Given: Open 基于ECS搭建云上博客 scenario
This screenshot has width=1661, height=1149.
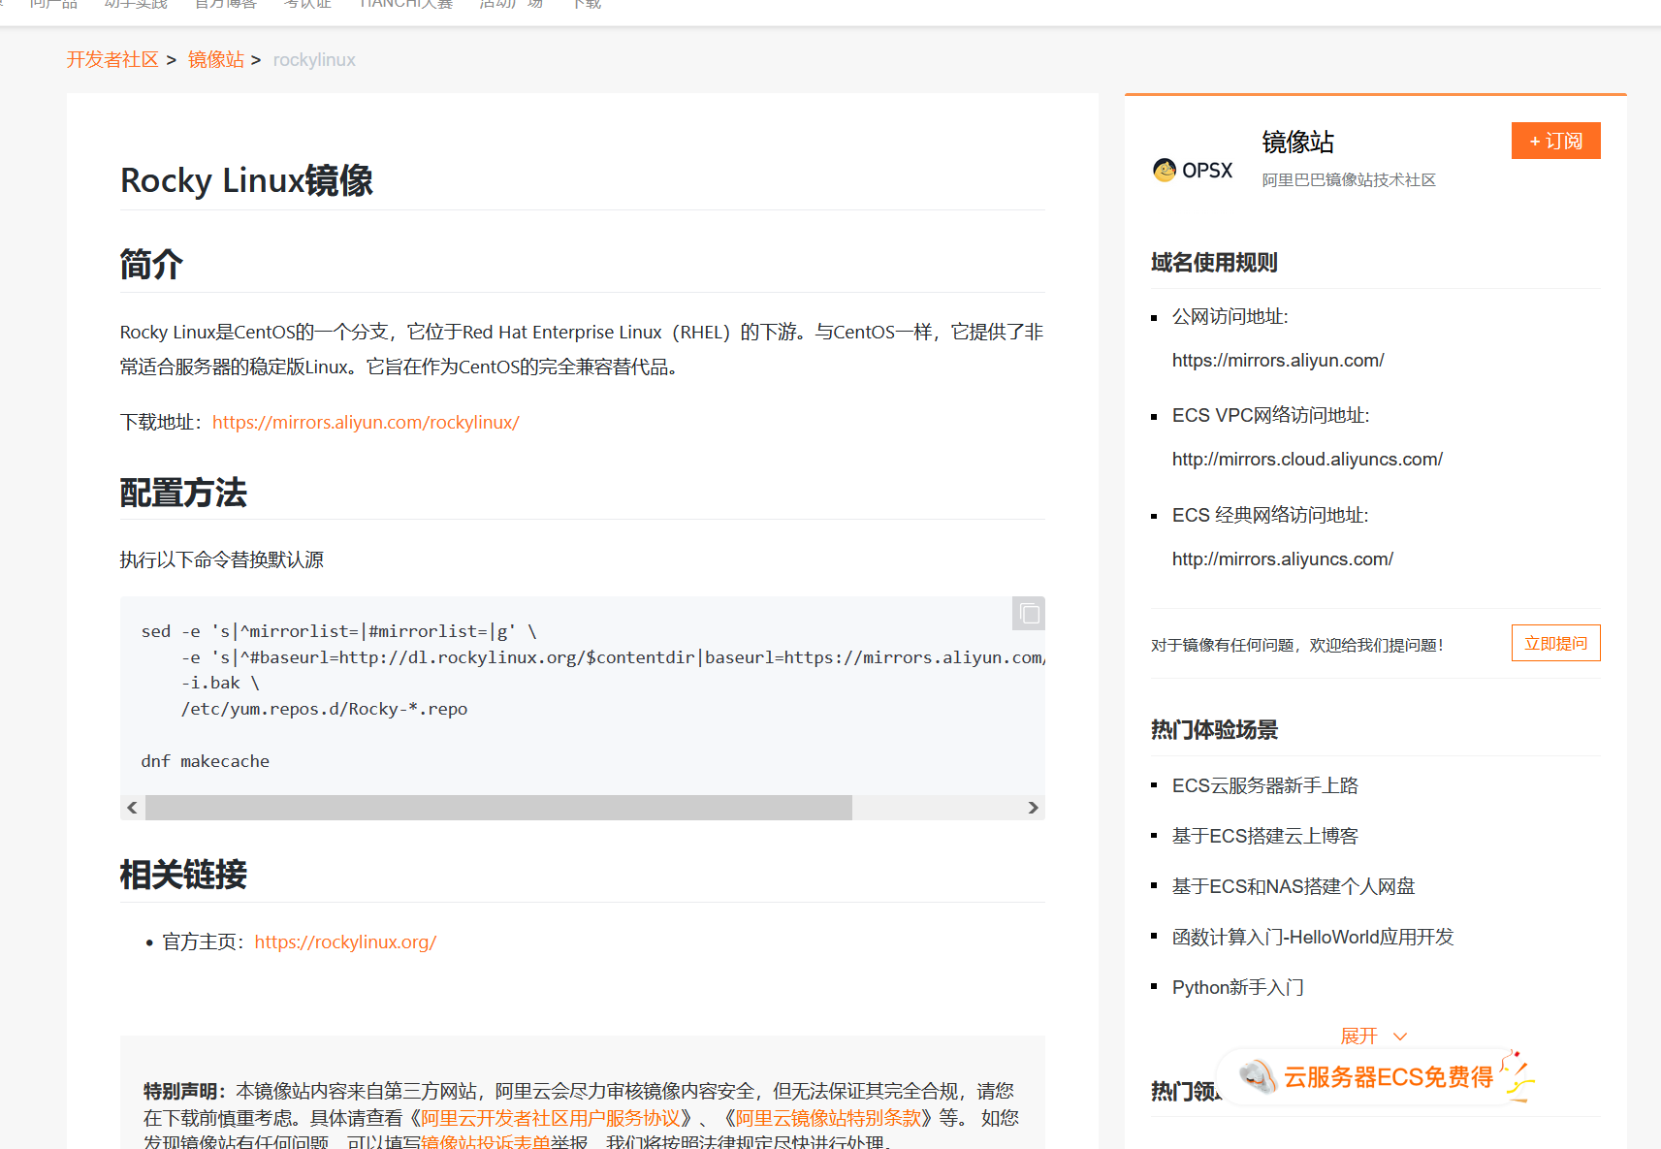Looking at the screenshot, I should click(1265, 836).
